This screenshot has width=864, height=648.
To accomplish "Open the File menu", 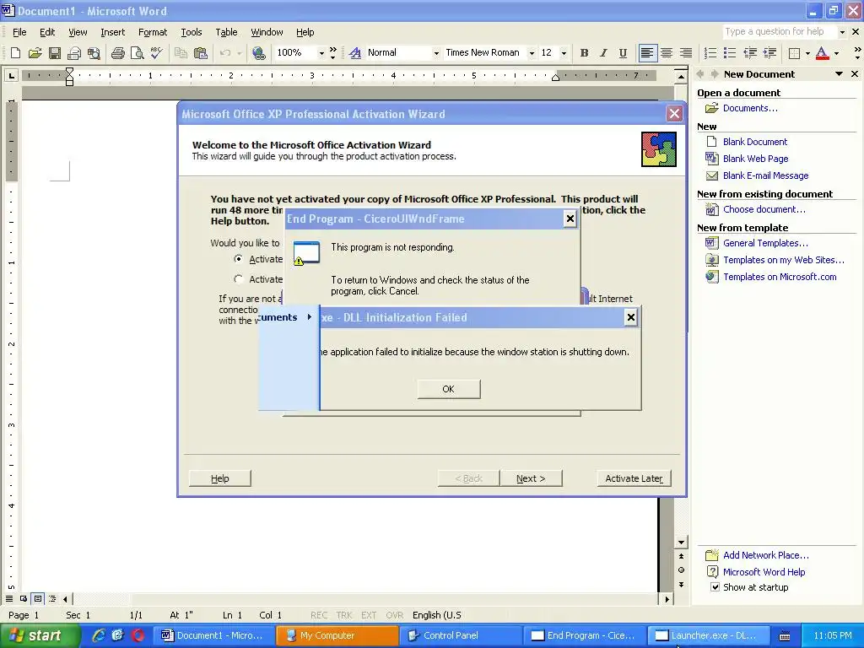I will pos(19,32).
